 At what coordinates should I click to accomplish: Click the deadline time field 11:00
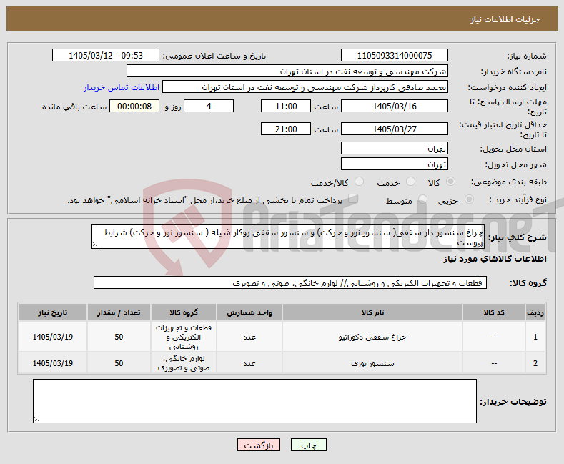pyautogui.click(x=286, y=107)
